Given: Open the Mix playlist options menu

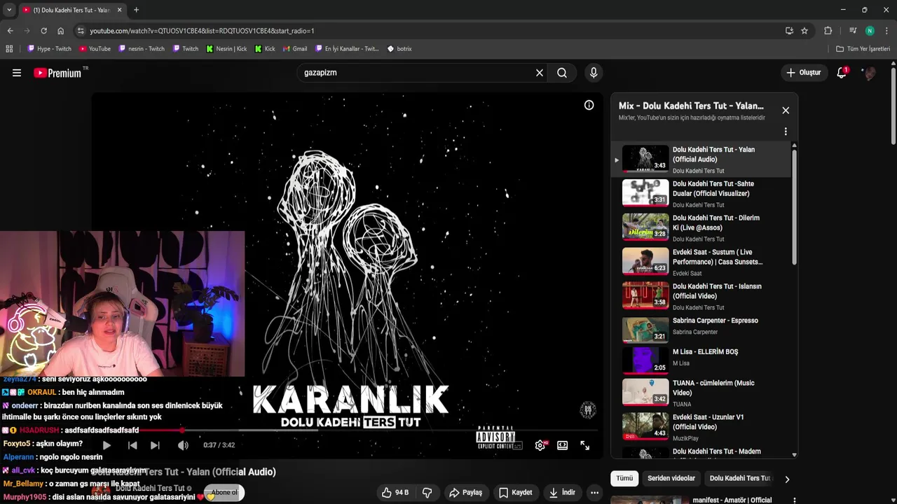Looking at the screenshot, I should 786,132.
